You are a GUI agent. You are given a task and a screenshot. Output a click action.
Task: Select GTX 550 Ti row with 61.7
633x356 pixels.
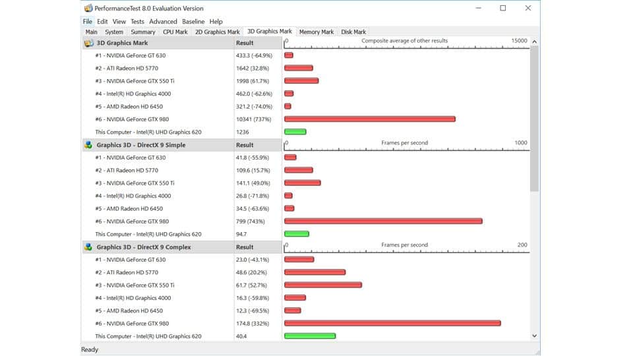pyautogui.click(x=305, y=285)
